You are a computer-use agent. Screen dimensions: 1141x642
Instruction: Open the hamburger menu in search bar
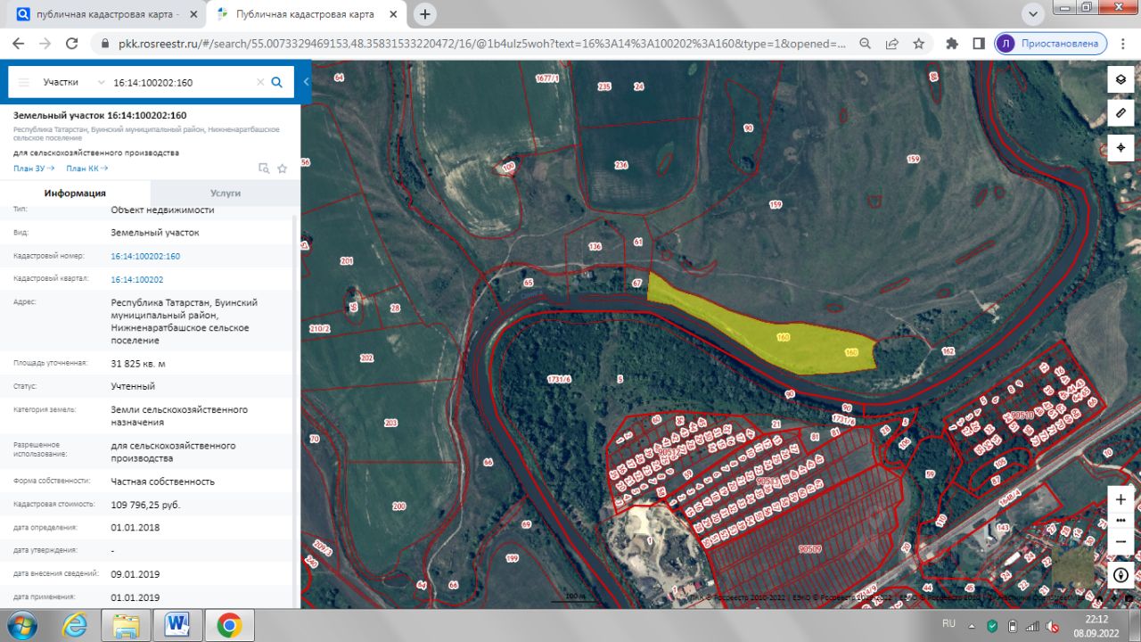[x=24, y=82]
